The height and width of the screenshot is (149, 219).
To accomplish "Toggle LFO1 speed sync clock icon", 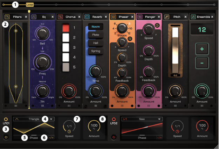I will pos(69,131).
